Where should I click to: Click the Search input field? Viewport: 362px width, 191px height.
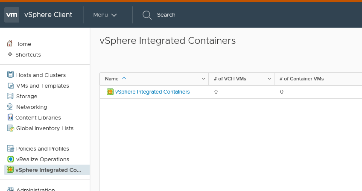(166, 15)
